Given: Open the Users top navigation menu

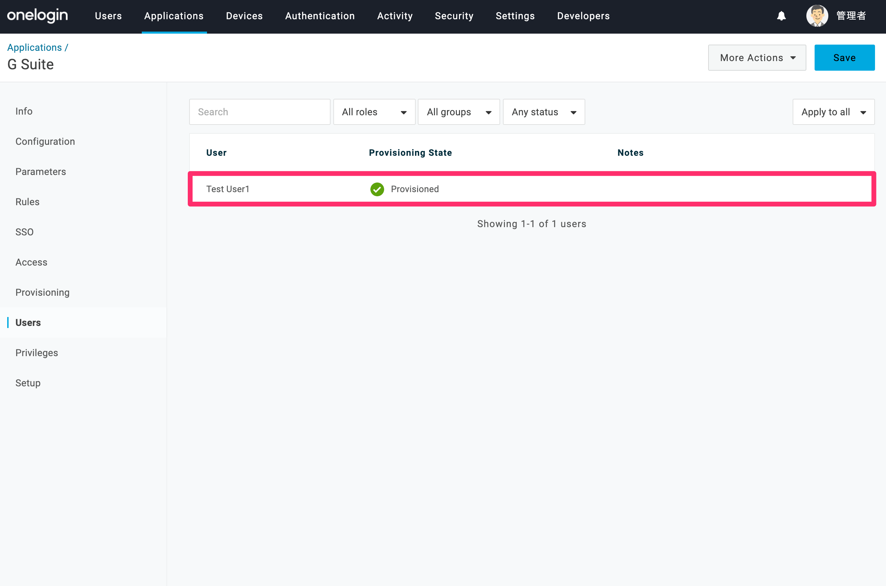Looking at the screenshot, I should click(108, 16).
